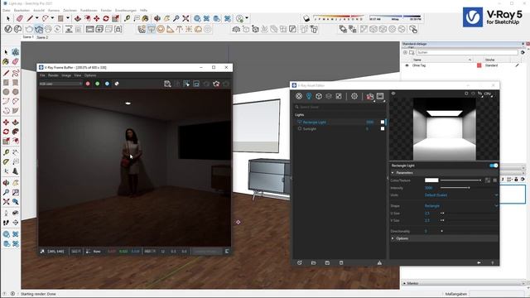Click the tag search field in Standardablage panel
Viewport: 530px width, 298px height.
click(x=467, y=52)
